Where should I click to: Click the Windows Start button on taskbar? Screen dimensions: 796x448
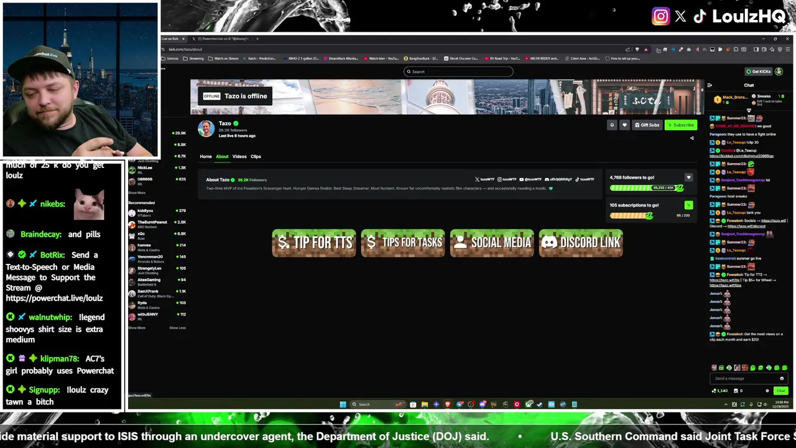coord(343,404)
